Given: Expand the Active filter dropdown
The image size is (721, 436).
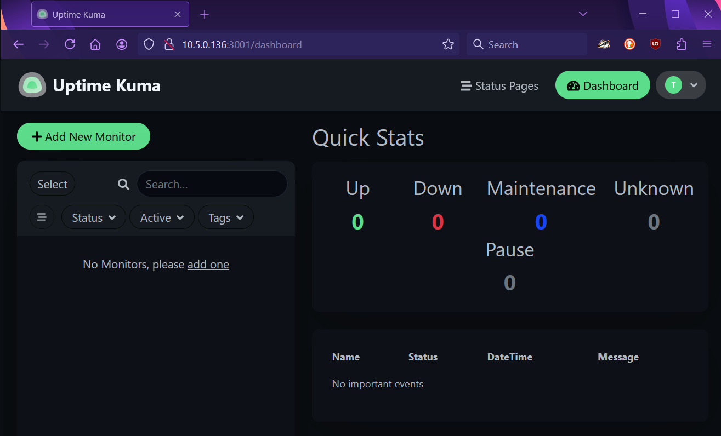Looking at the screenshot, I should (162, 217).
